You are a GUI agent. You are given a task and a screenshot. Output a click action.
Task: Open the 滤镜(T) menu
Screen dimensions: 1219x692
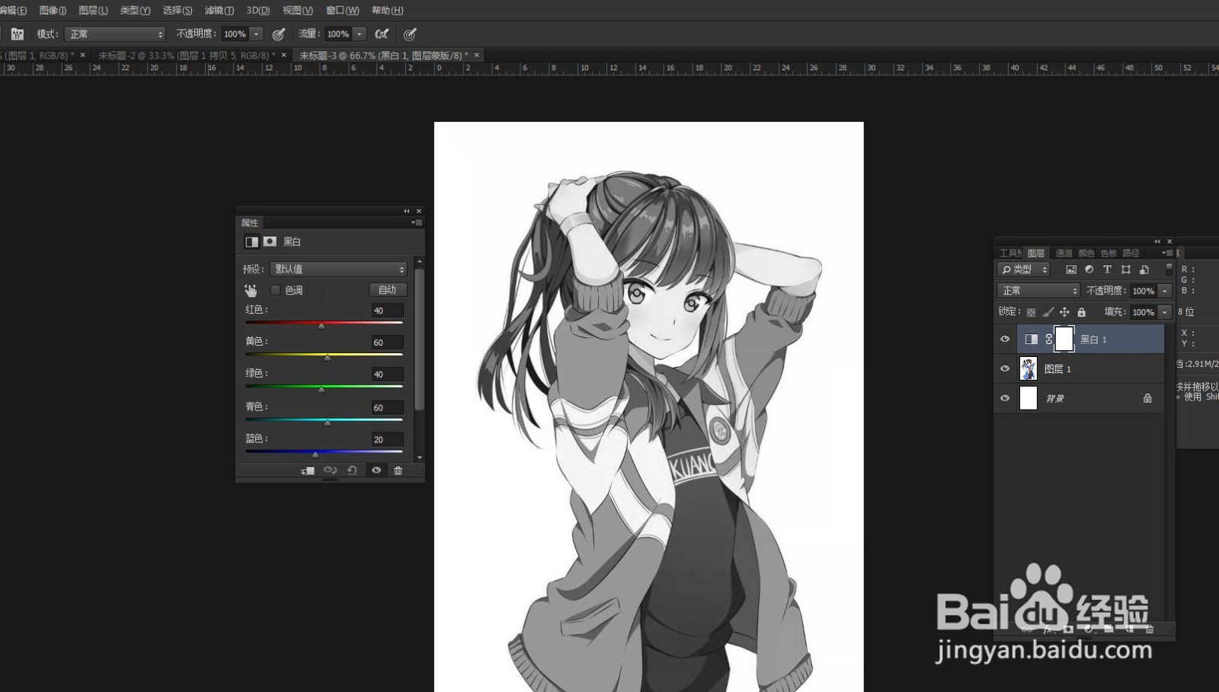pos(219,11)
